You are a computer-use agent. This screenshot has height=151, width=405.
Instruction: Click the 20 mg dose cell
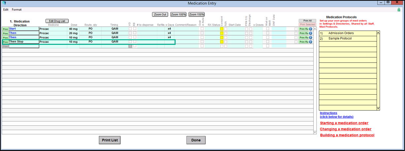[x=73, y=33]
